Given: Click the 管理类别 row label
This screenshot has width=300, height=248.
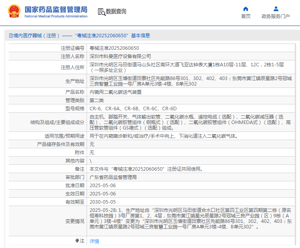Looking at the screenshot, I should tap(75, 100).
